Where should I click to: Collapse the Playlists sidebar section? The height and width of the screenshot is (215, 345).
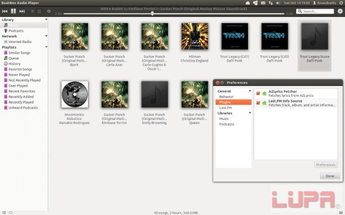46,47
